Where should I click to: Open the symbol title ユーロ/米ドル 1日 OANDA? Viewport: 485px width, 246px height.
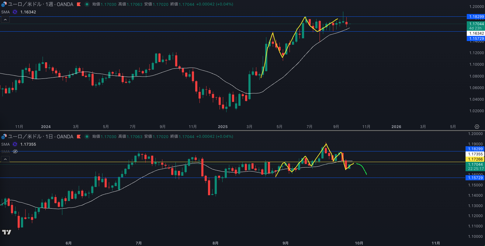pyautogui.click(x=40, y=137)
